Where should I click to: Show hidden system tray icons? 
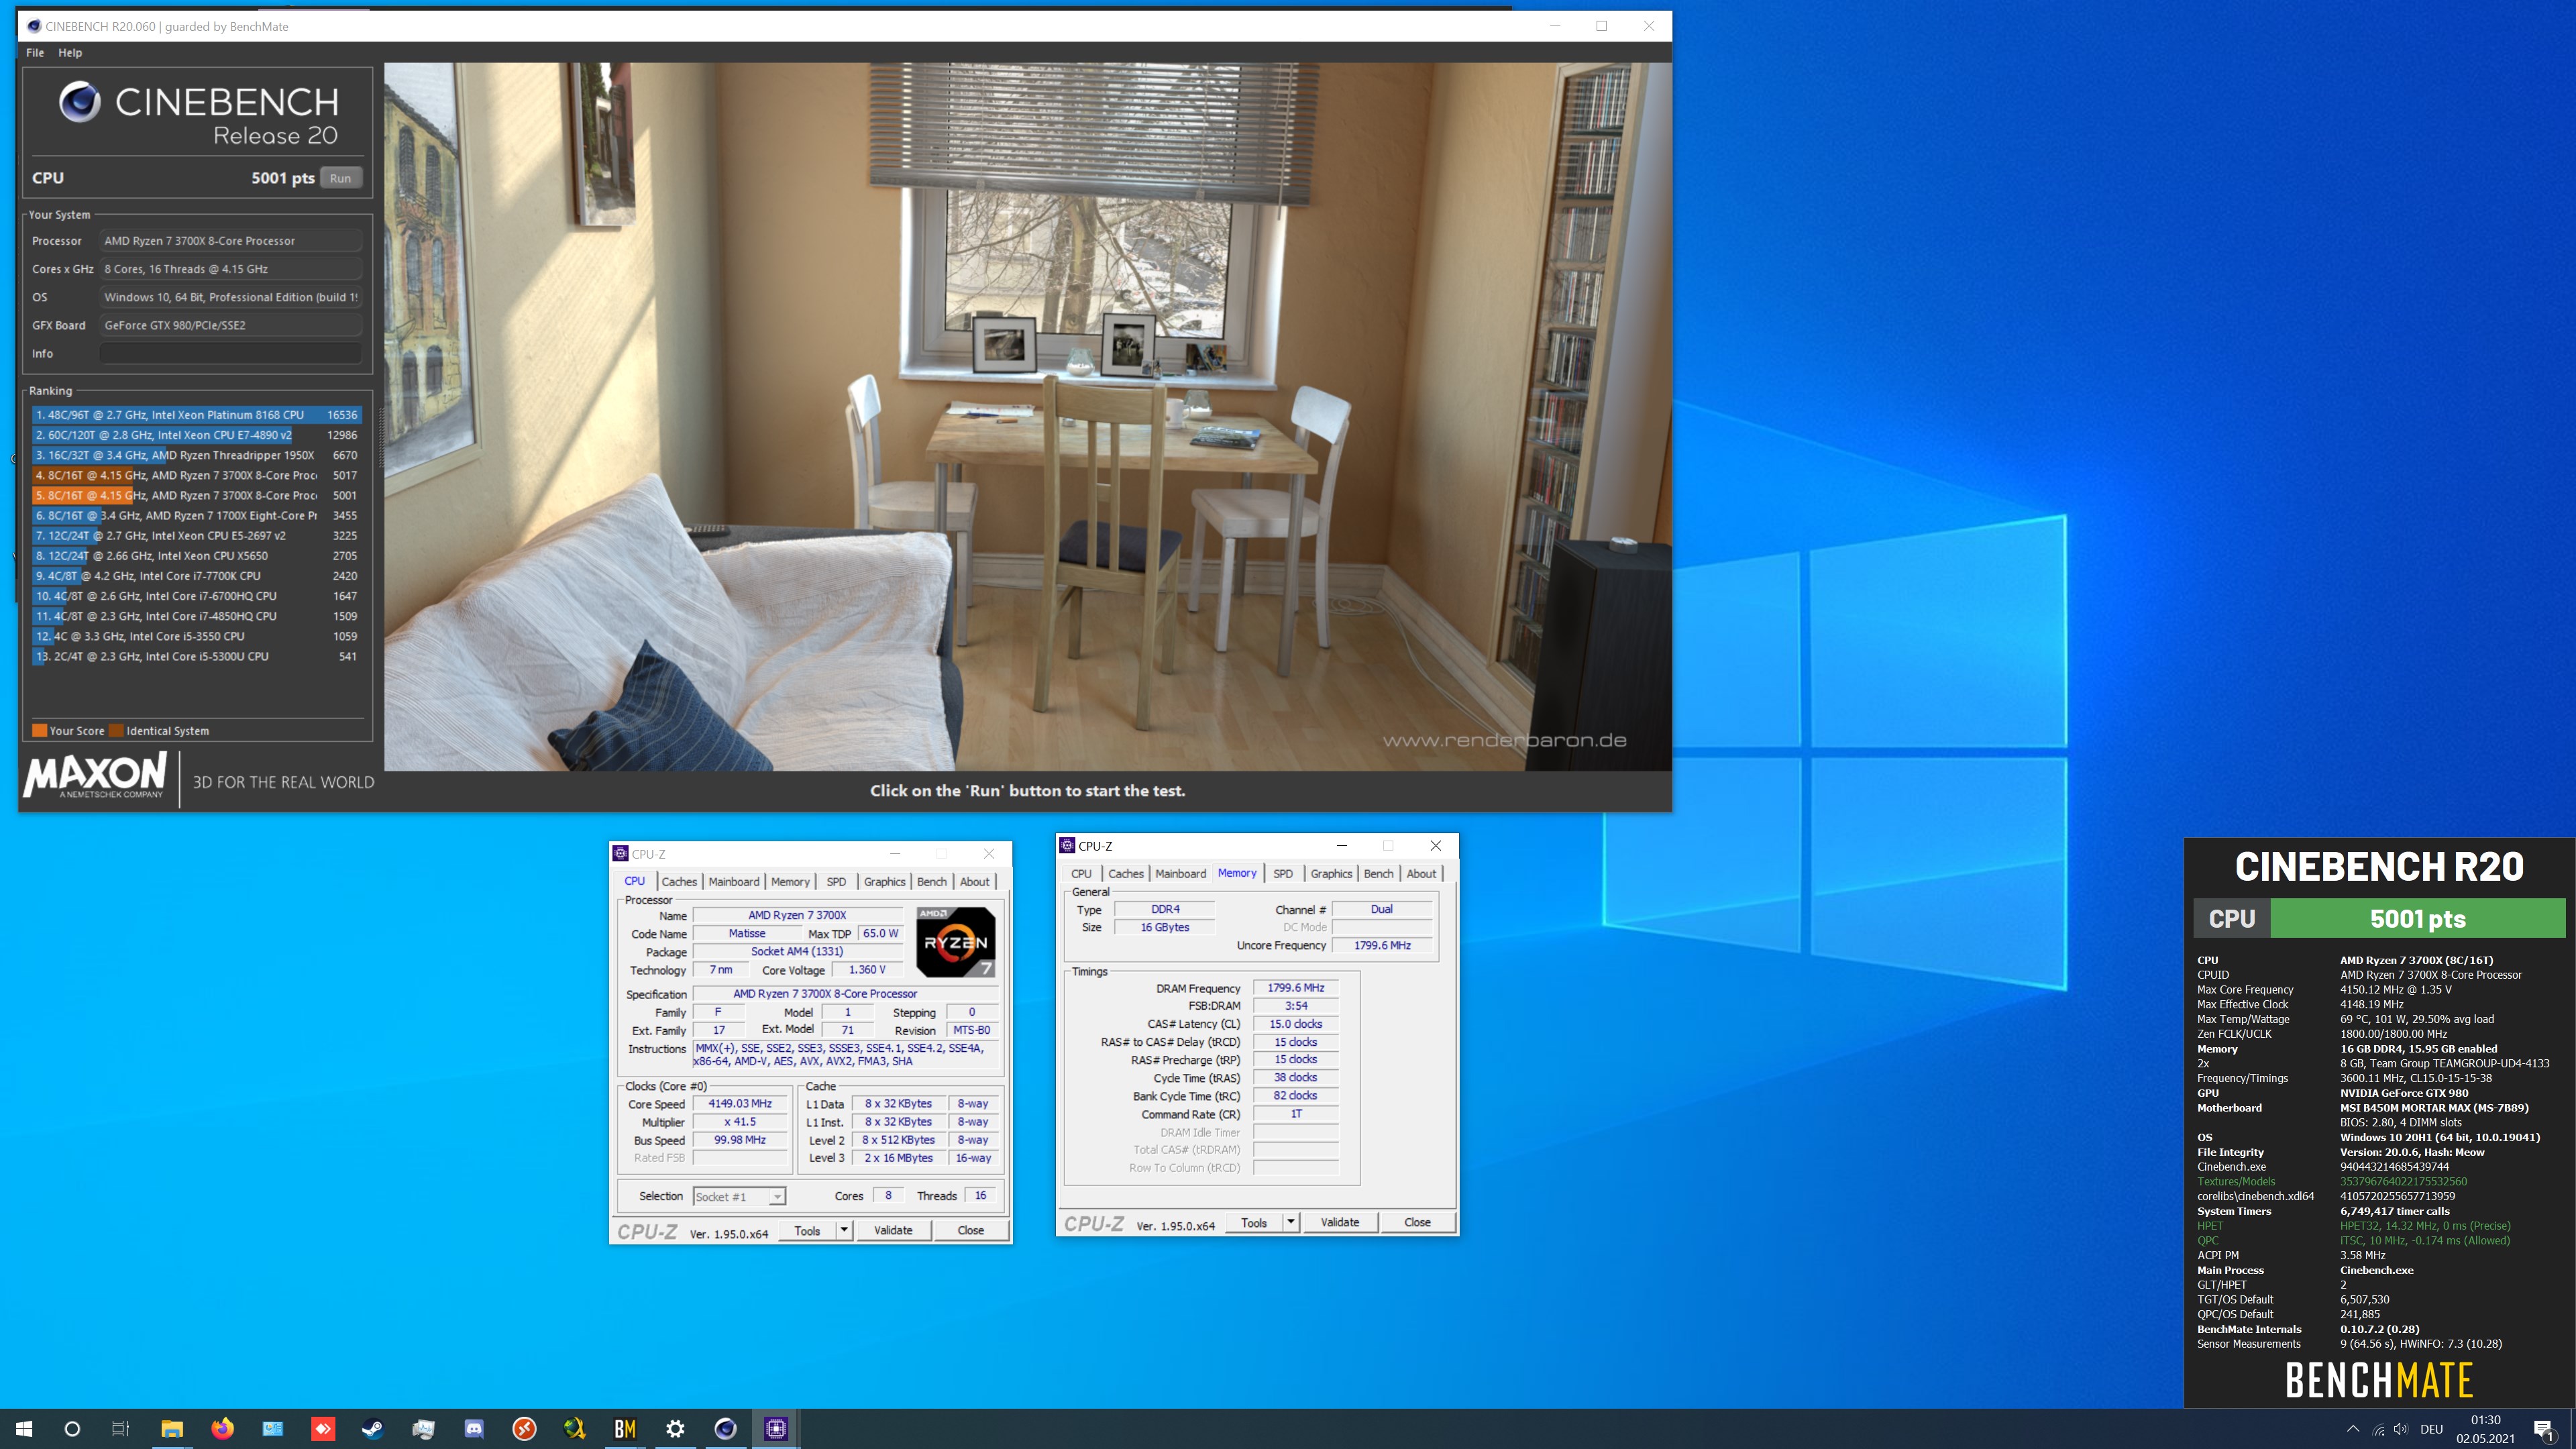pos(2352,1429)
